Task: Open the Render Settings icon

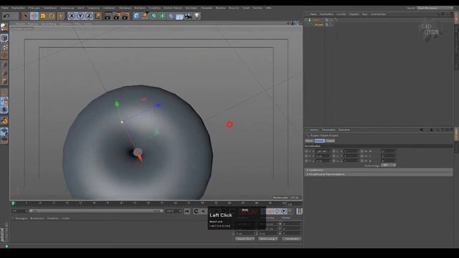Action: (126, 16)
